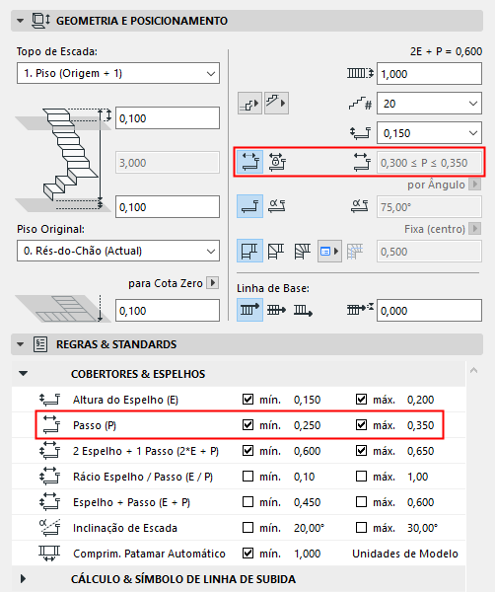The height and width of the screenshot is (592, 495).
Task: Select baseline at center icon
Action: coord(276,311)
